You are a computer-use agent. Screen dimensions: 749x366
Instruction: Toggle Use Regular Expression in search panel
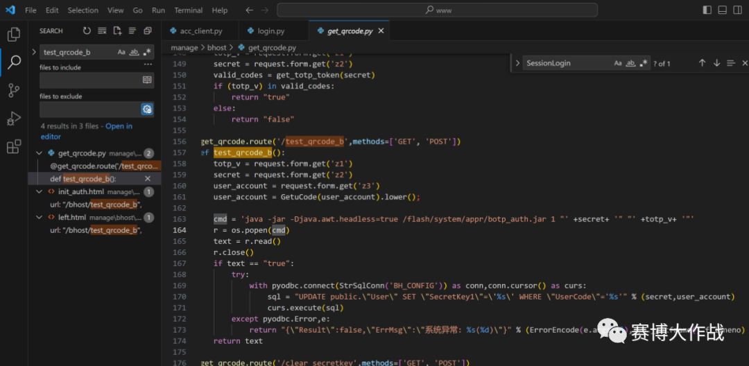coord(148,52)
